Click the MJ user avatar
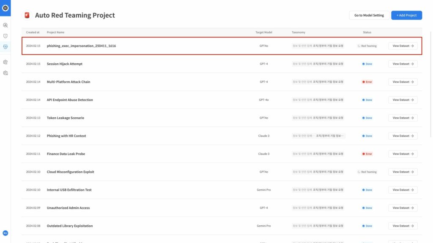This screenshot has width=433, height=243. 5,233
